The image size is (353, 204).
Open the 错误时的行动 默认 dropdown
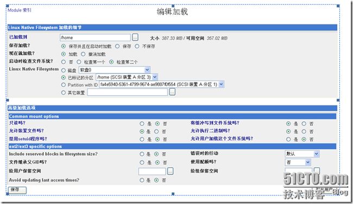pos(302,154)
